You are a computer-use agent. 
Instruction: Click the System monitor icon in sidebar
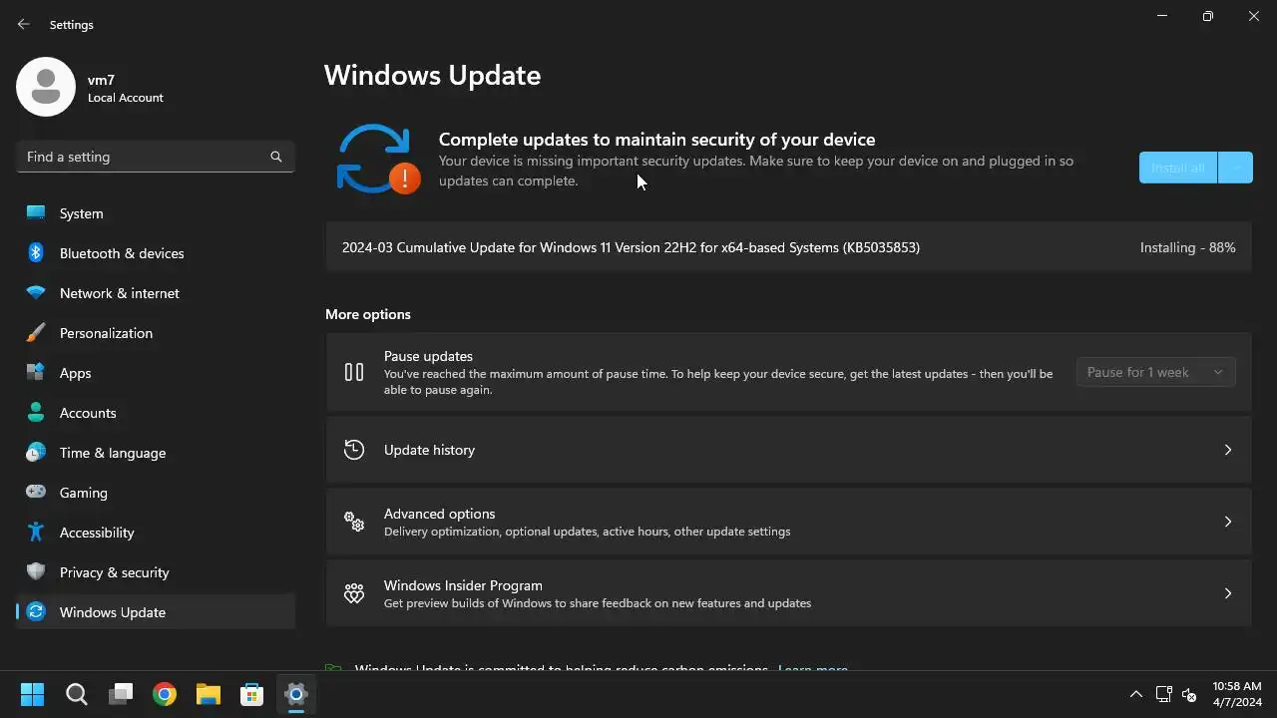36,213
